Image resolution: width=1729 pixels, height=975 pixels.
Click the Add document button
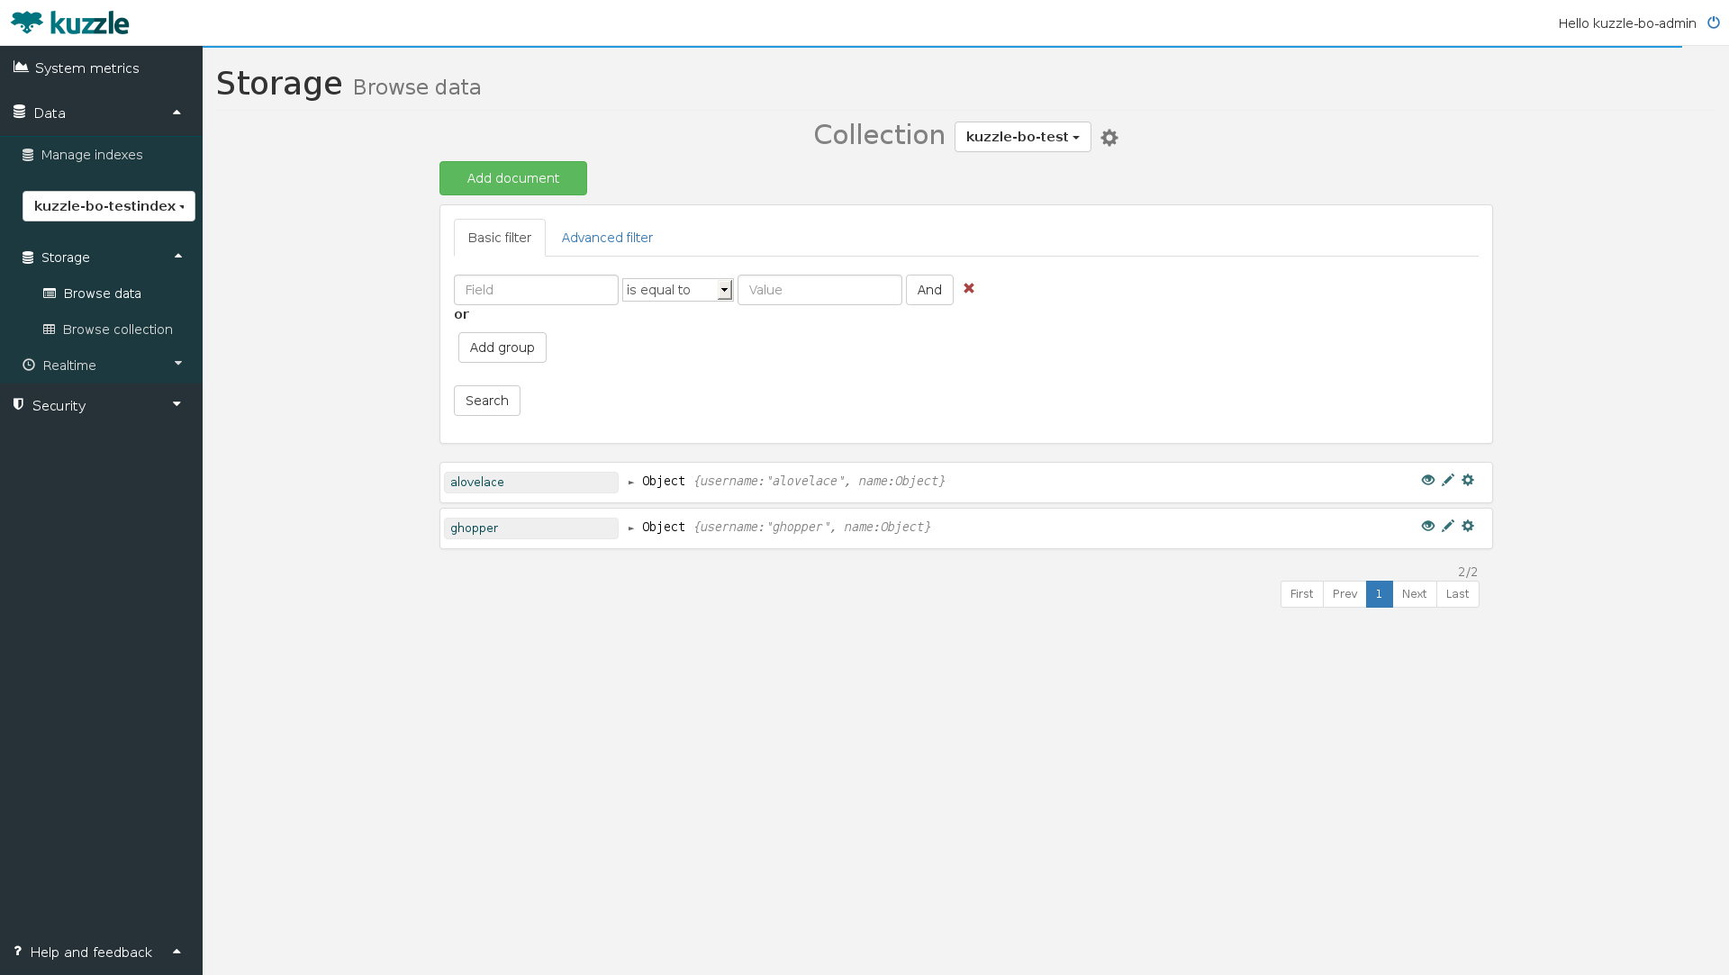513,178
